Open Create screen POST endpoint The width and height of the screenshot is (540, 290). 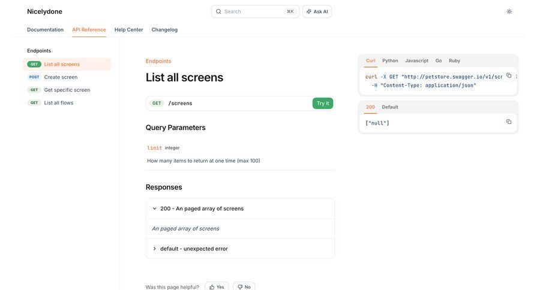pos(61,77)
